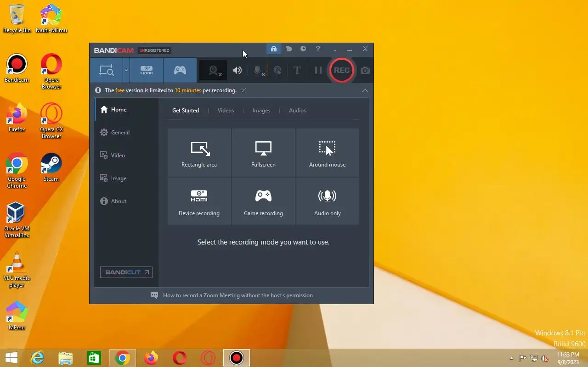
Task: Switch to Get Started tab
Action: (186, 111)
